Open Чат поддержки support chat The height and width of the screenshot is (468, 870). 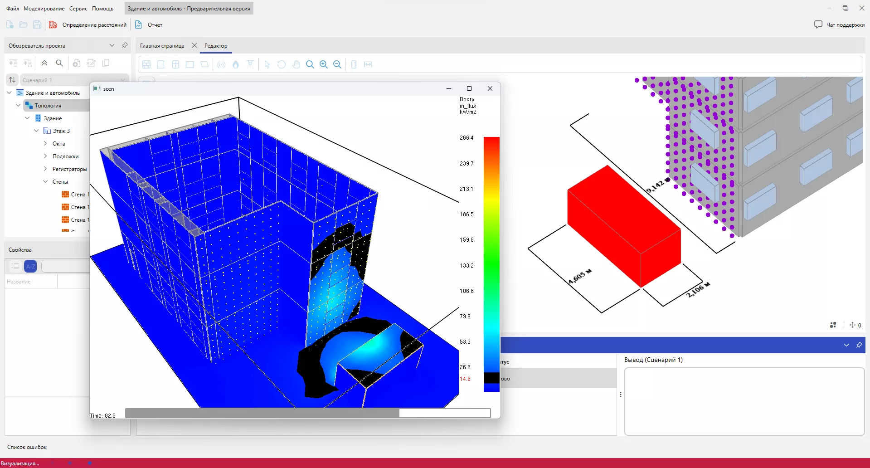click(839, 24)
